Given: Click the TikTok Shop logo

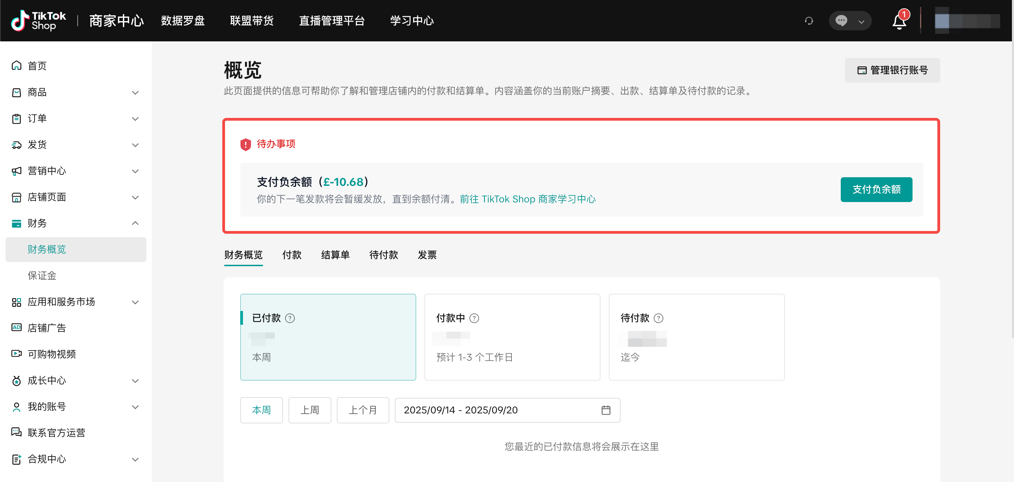Looking at the screenshot, I should click(39, 20).
